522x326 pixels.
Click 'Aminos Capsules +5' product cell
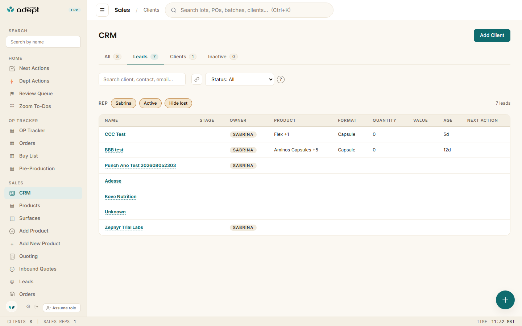(296, 150)
